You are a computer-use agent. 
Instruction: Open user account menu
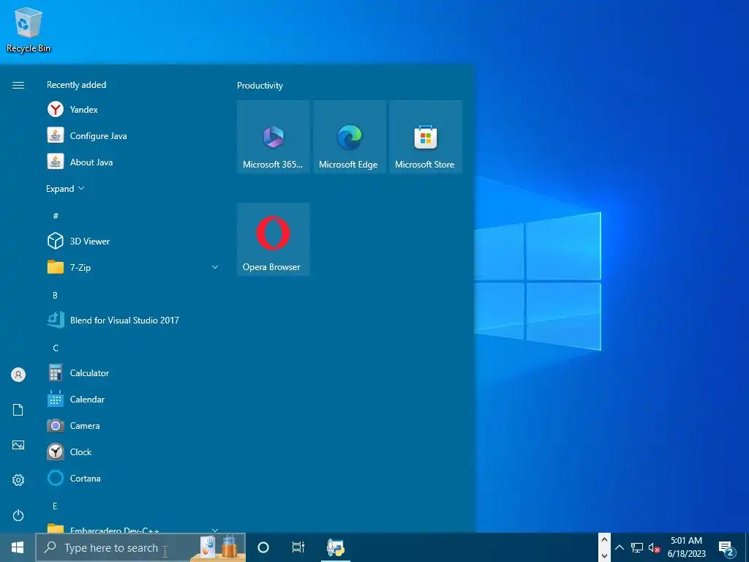pos(18,375)
